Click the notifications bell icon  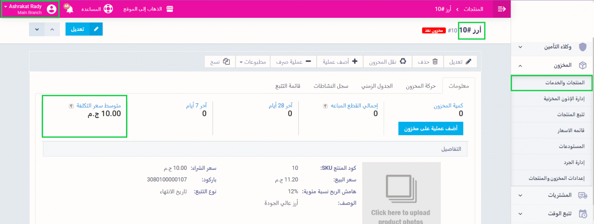[x=70, y=9]
